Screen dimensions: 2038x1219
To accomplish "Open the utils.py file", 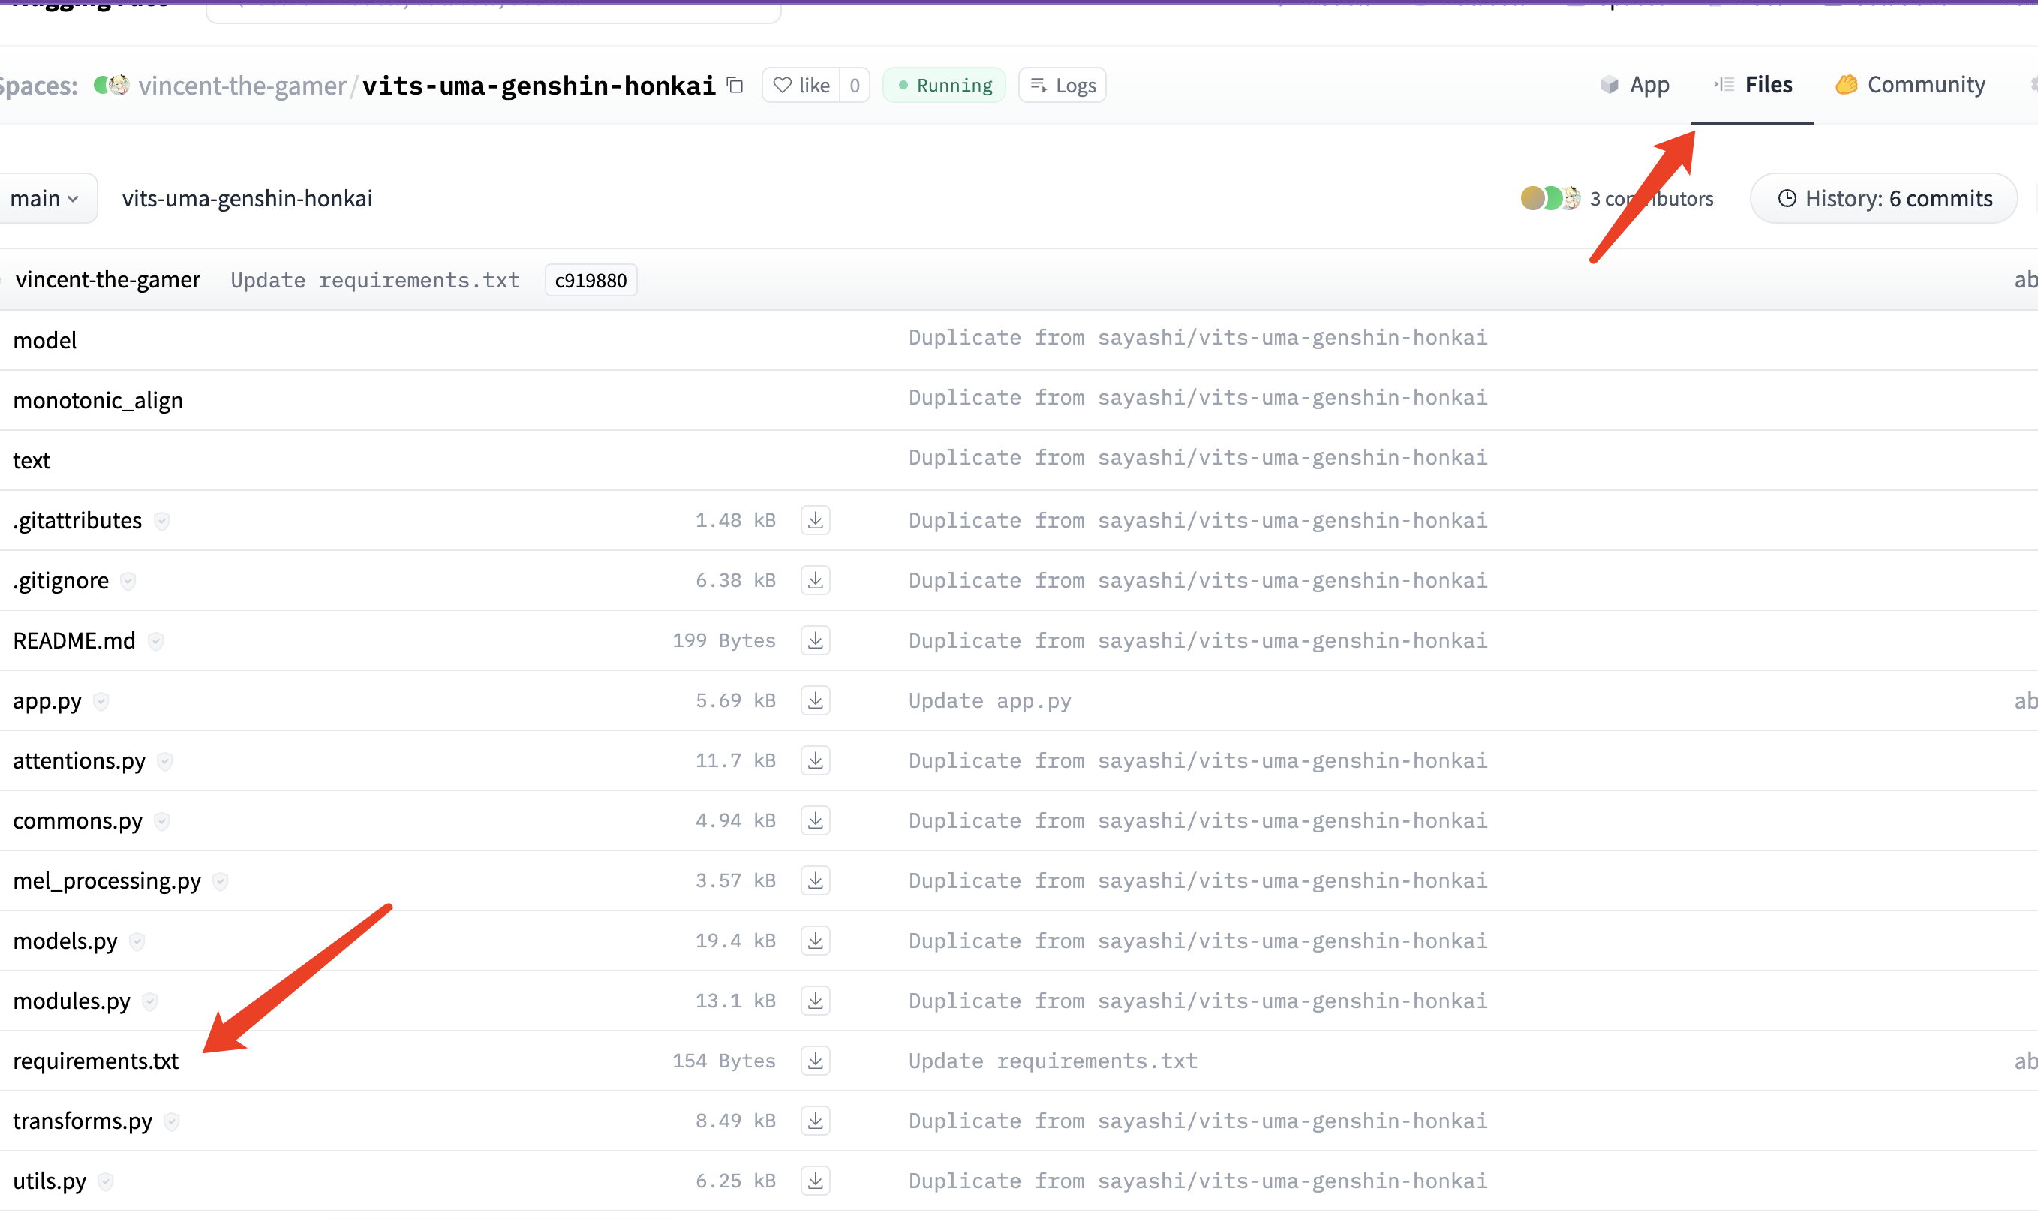I will [x=50, y=1181].
